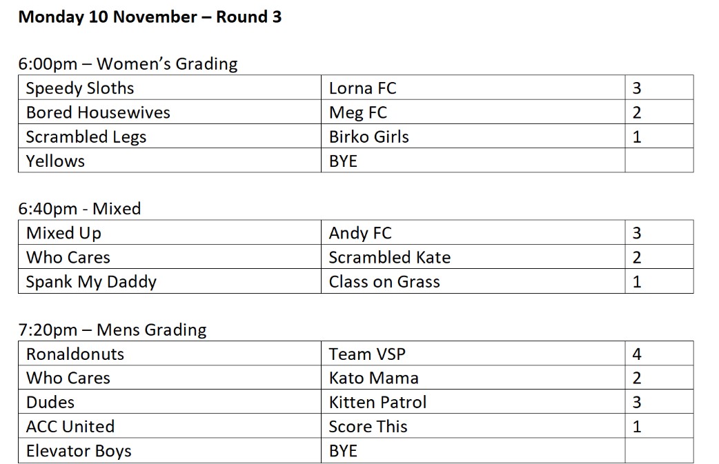Click the "6:40pm - Mixed" heading
Image resolution: width=719 pixels, height=464 pixels.
coord(79,209)
